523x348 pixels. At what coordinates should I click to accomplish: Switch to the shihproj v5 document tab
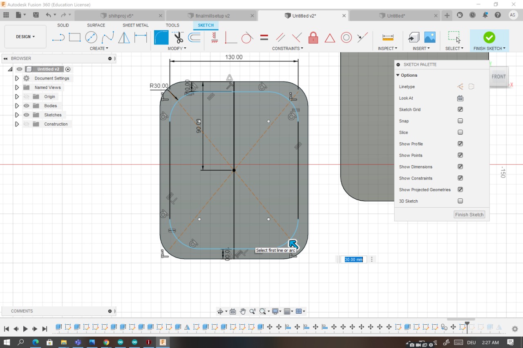tap(121, 16)
